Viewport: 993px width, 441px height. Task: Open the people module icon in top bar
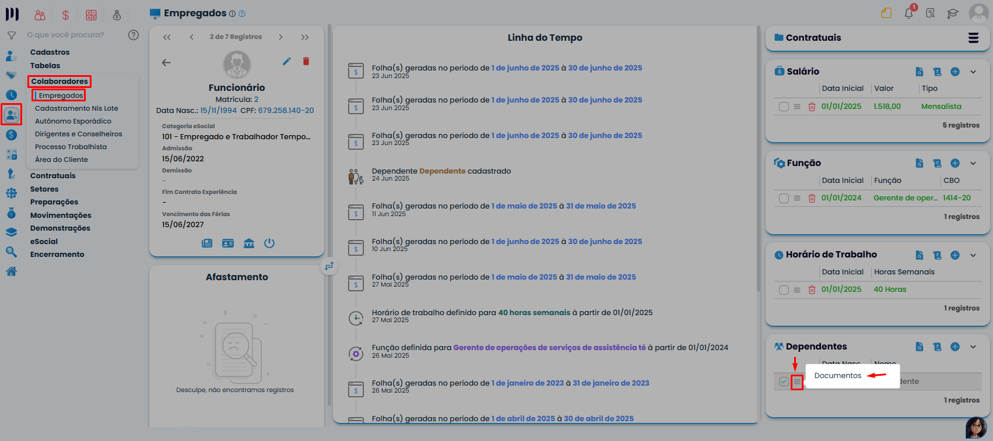point(40,15)
